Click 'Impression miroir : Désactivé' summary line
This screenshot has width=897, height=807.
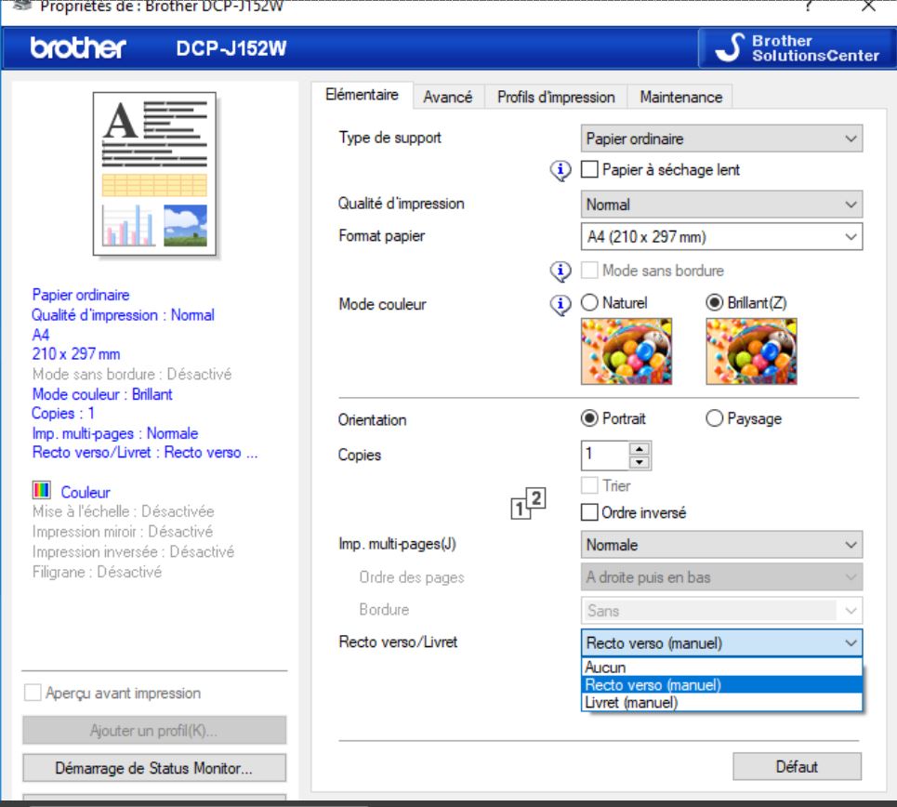[x=123, y=532]
